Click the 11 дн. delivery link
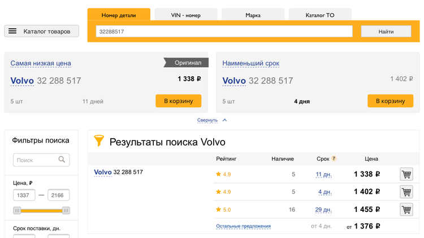Screen dimensions: 424x238 324,174
